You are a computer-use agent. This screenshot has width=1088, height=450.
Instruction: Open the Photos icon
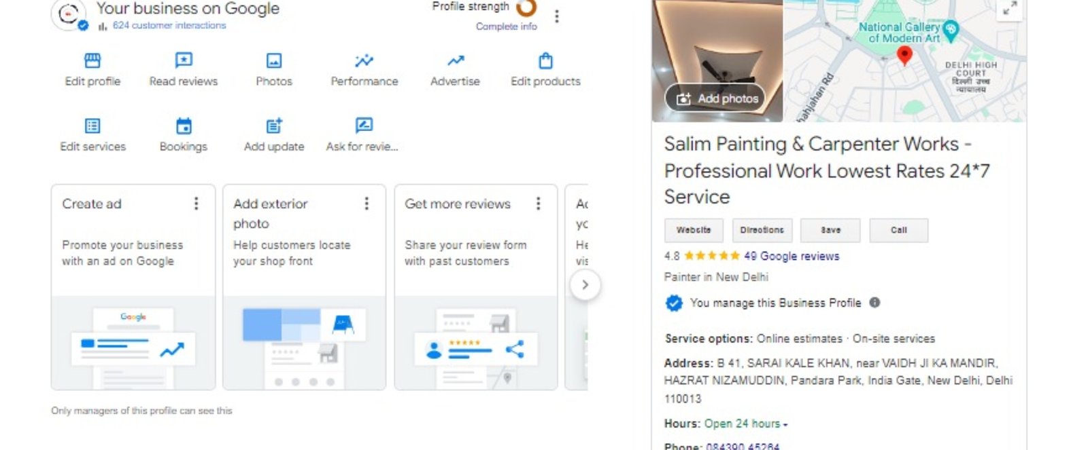[274, 61]
